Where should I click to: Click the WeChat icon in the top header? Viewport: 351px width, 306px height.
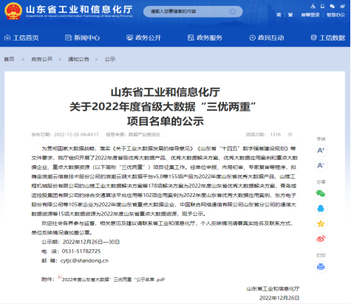(333, 6)
